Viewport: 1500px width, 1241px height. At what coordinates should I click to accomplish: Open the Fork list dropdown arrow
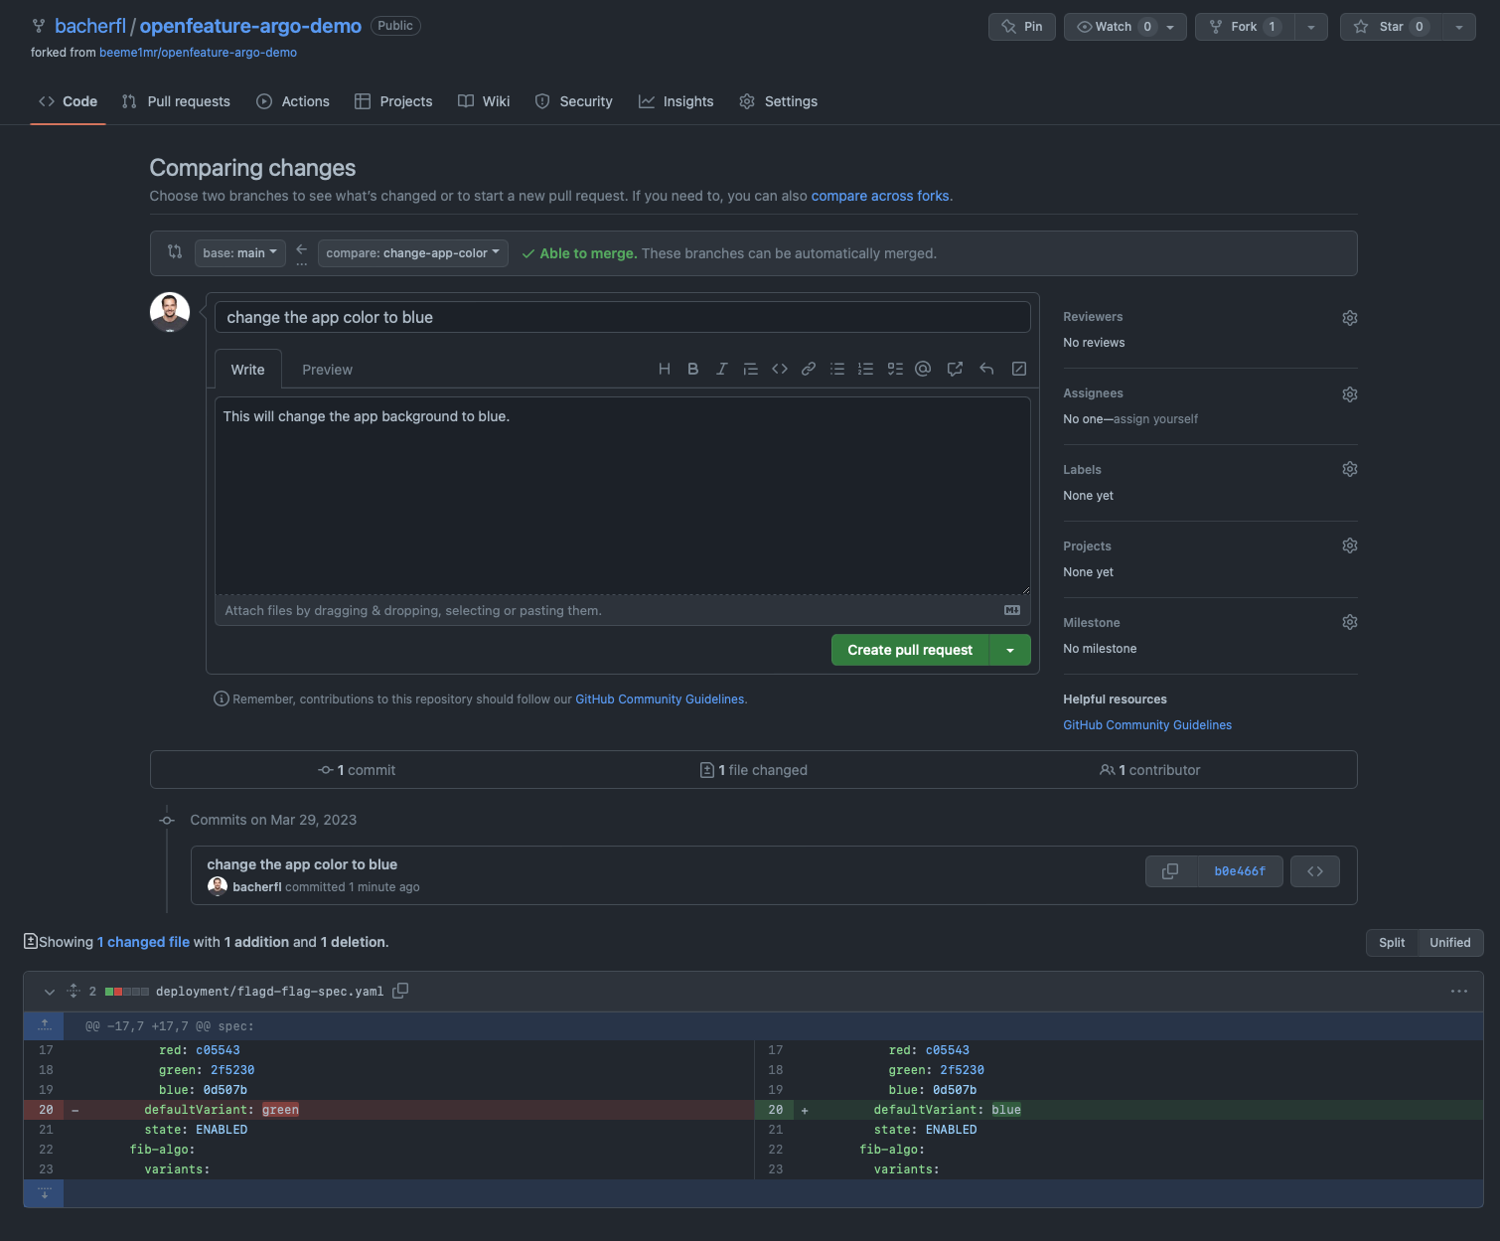click(1311, 27)
